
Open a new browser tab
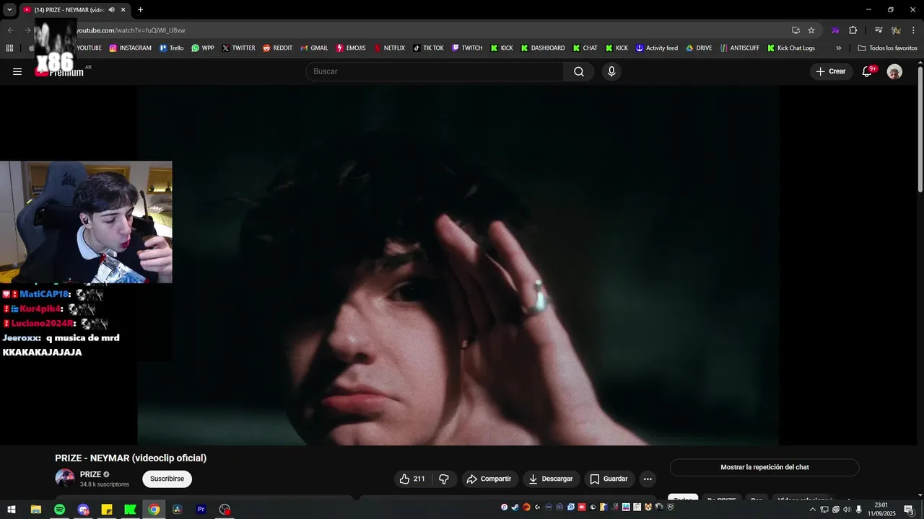140,9
